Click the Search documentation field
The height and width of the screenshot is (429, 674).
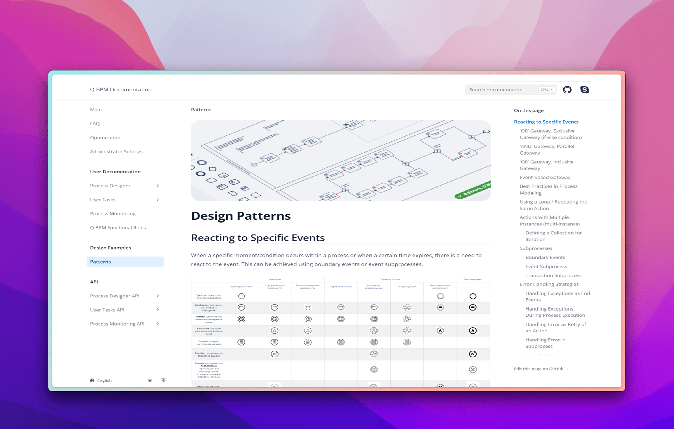(x=511, y=90)
